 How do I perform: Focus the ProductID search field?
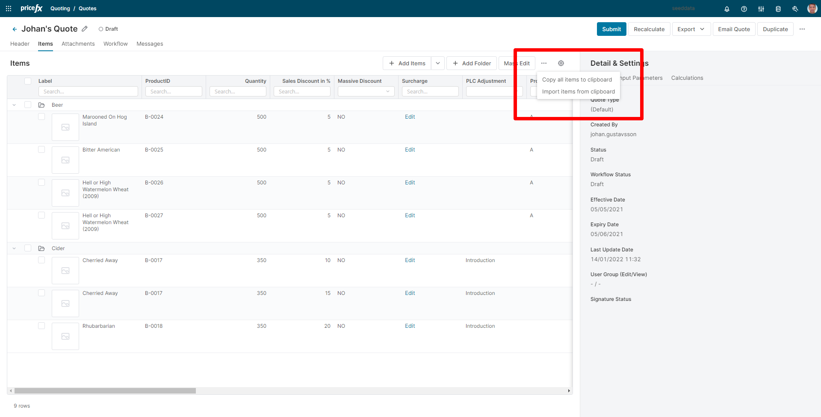click(x=174, y=91)
